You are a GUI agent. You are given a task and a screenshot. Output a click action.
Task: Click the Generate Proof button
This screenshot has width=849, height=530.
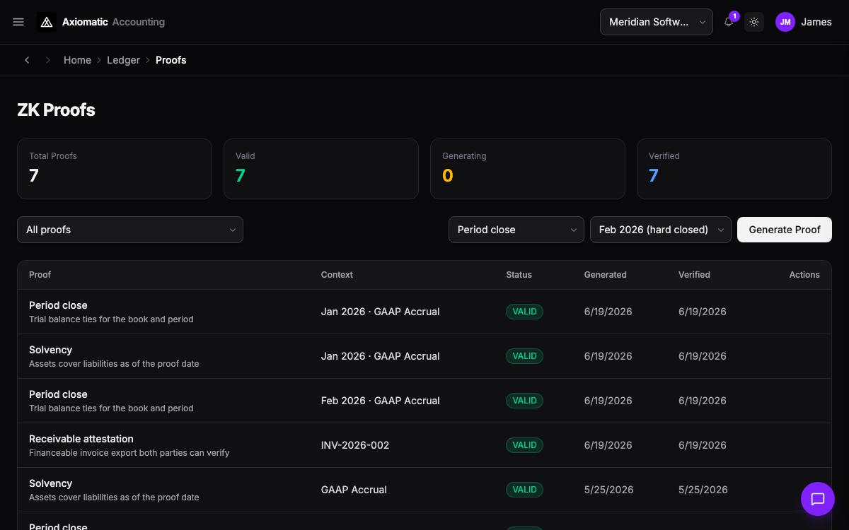click(785, 230)
